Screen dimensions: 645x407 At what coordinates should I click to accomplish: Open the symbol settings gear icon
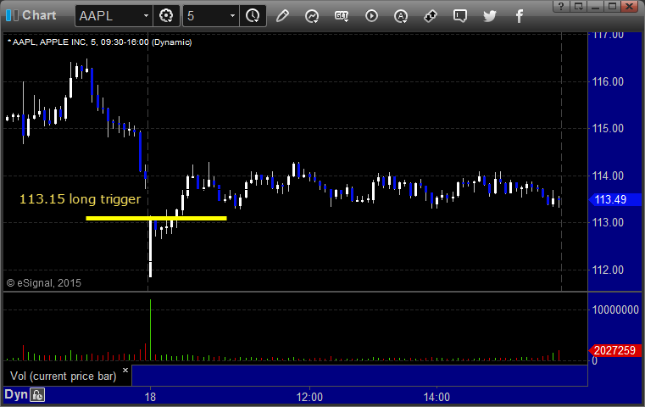pyautogui.click(x=166, y=16)
